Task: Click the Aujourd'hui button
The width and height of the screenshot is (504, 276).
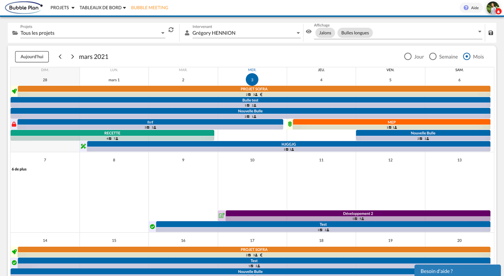Action: point(32,57)
